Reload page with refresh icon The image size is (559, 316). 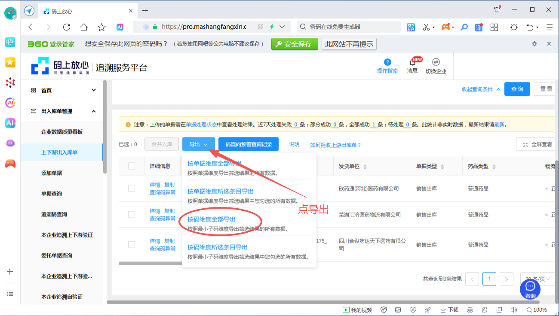66,27
